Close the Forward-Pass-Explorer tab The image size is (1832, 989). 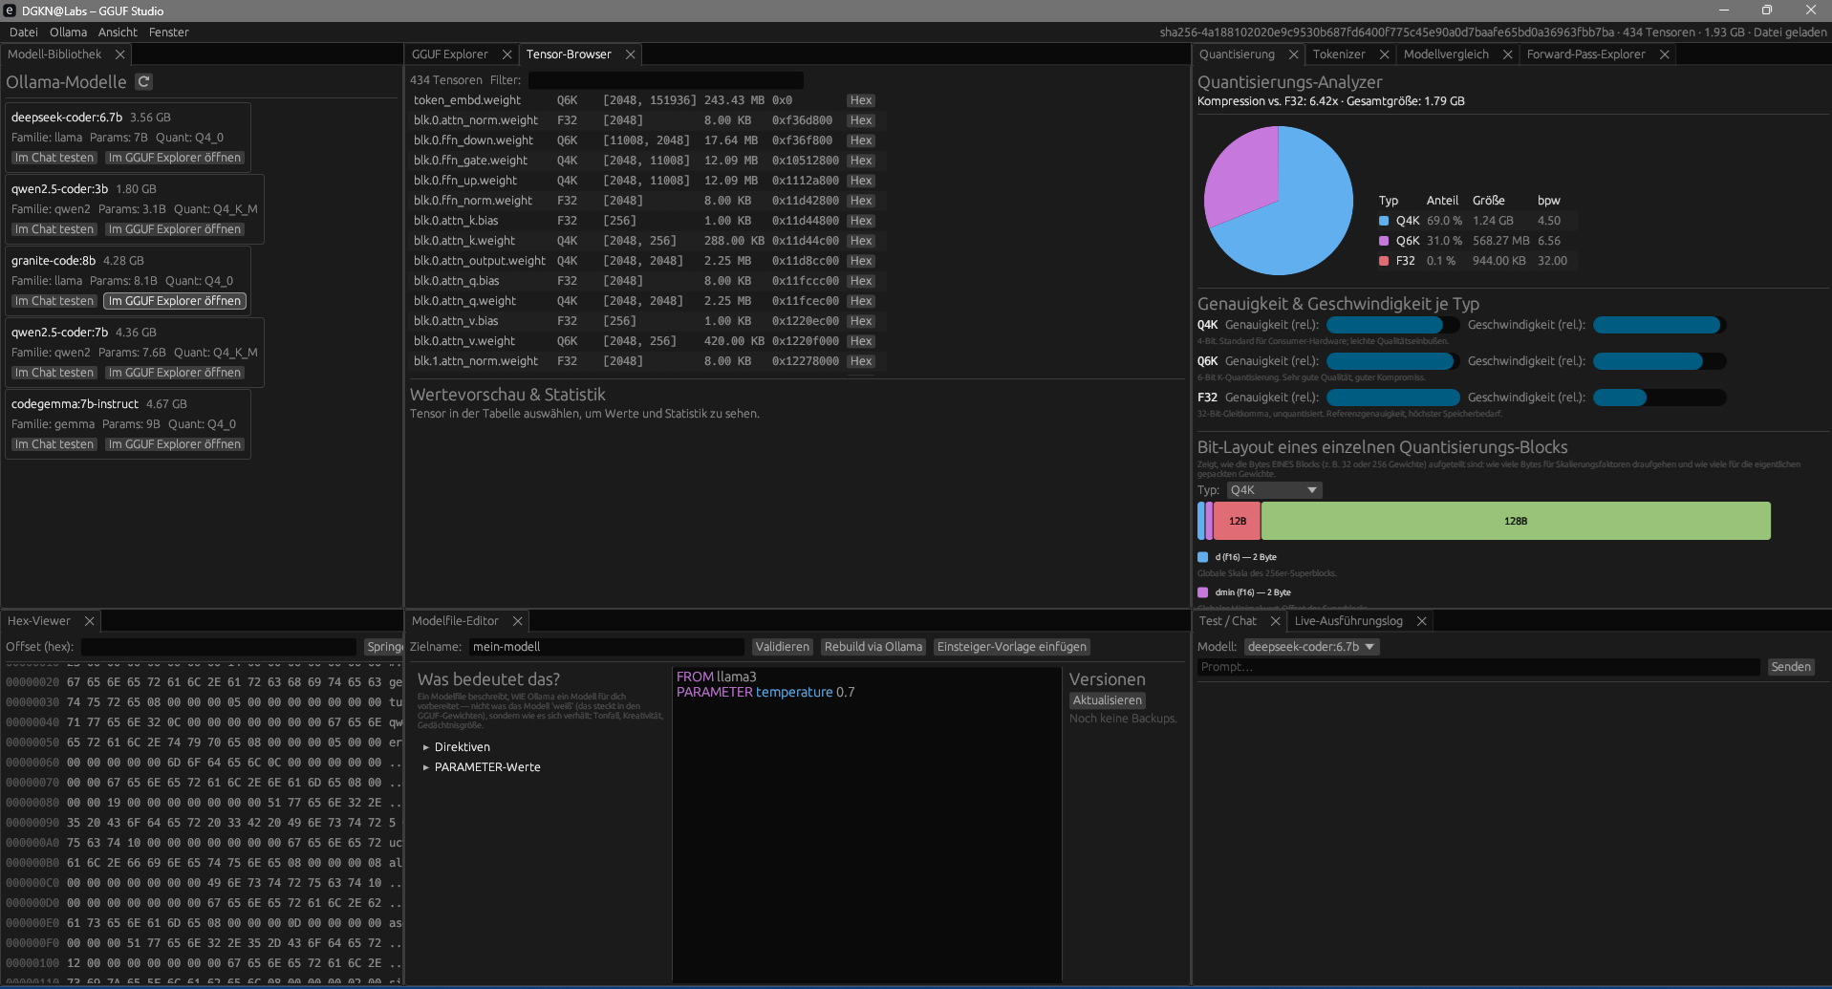click(x=1664, y=54)
